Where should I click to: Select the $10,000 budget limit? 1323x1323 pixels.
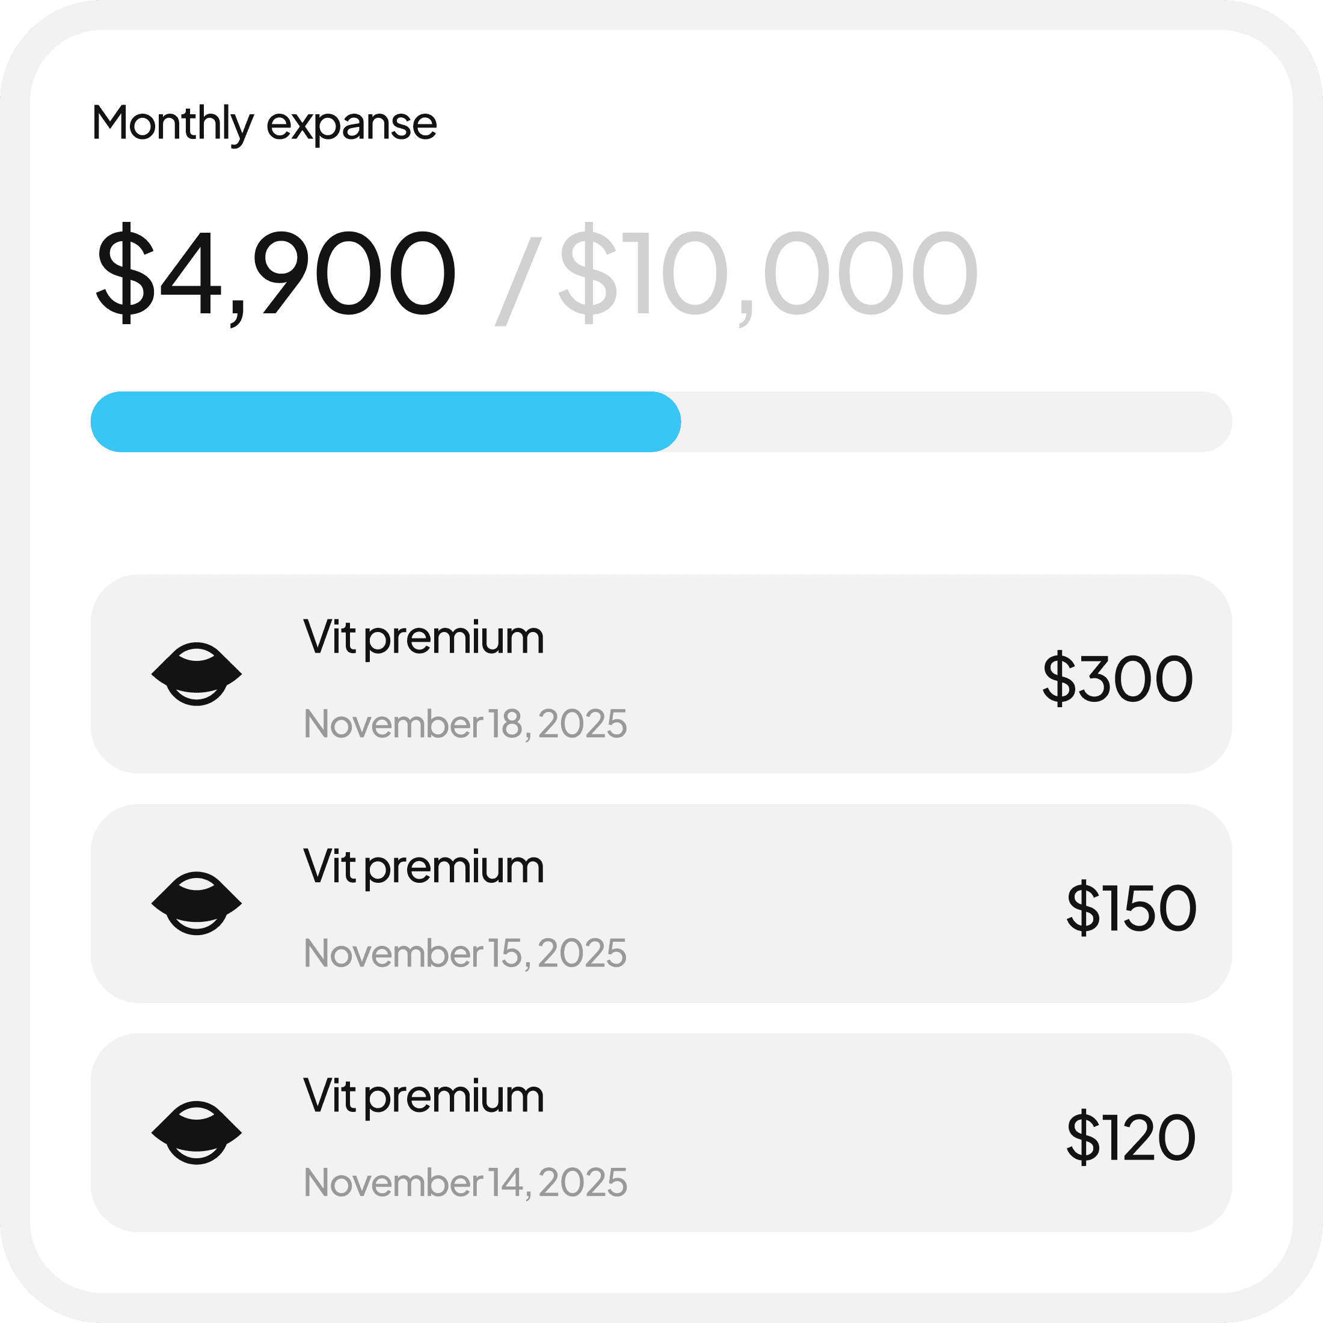(769, 273)
